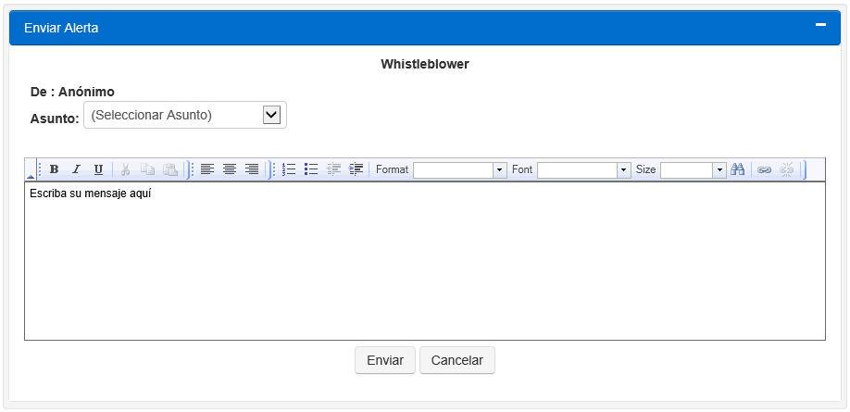The image size is (850, 412).
Task: Align text to the right
Action: point(252,169)
